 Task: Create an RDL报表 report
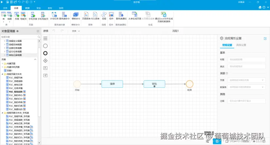point(95,16)
